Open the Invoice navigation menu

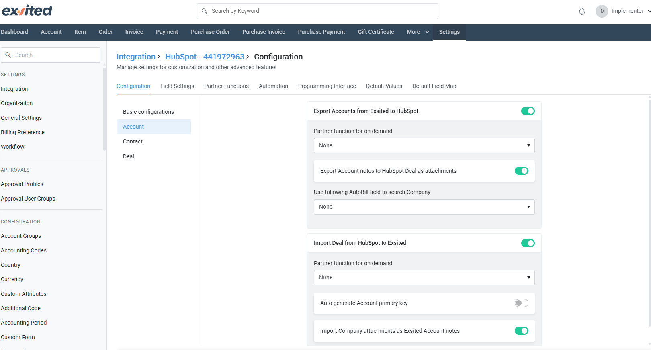pos(134,32)
